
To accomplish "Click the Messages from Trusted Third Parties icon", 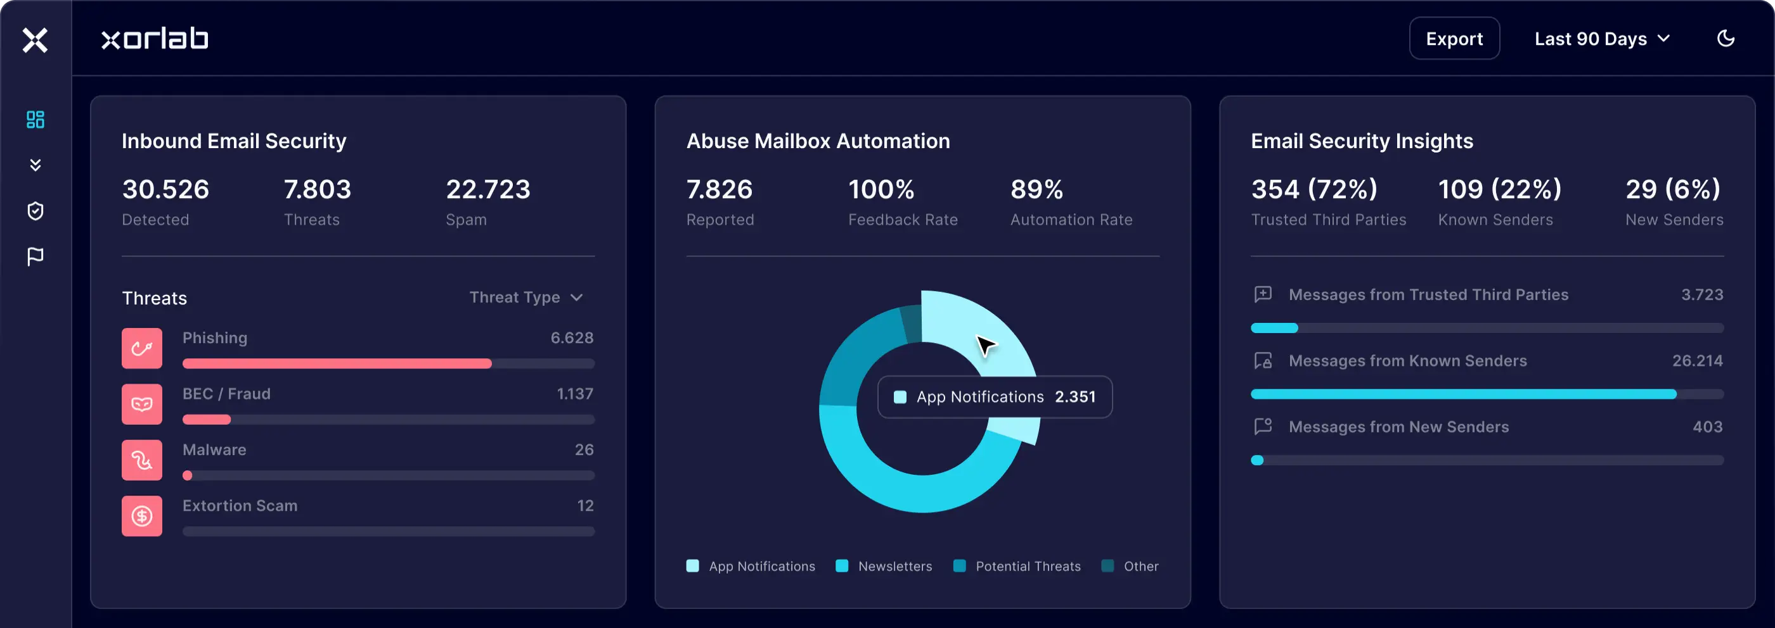I will pyautogui.click(x=1263, y=294).
